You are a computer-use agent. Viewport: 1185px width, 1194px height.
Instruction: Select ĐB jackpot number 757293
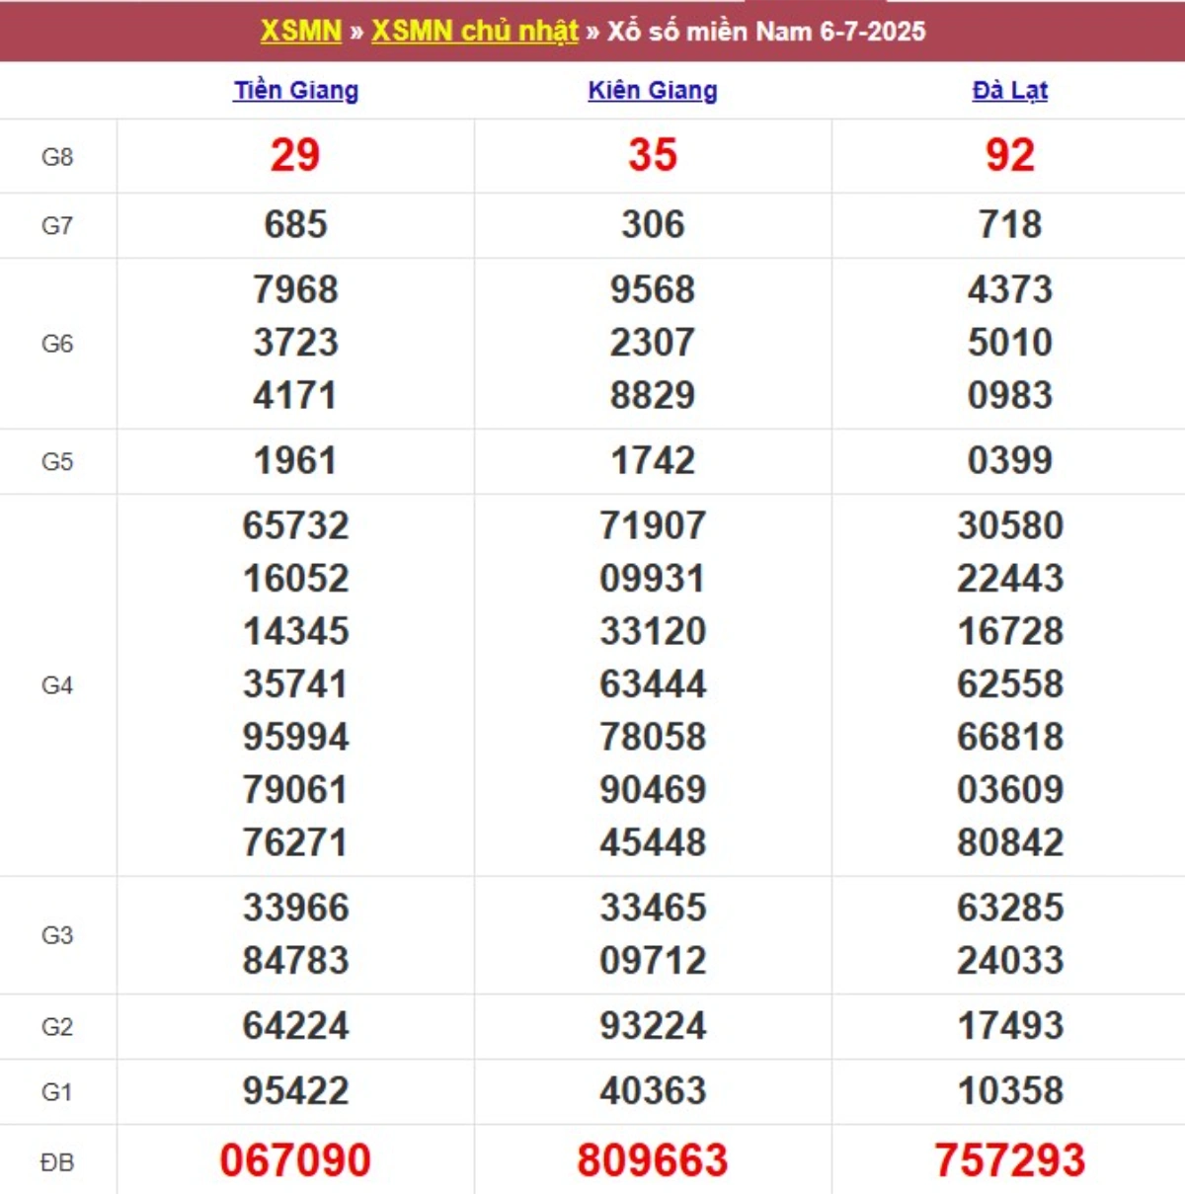pos(1010,1160)
